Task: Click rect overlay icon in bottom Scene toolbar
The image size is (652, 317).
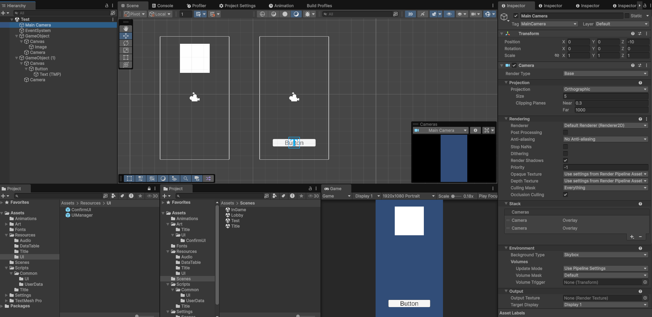Action: 129,179
